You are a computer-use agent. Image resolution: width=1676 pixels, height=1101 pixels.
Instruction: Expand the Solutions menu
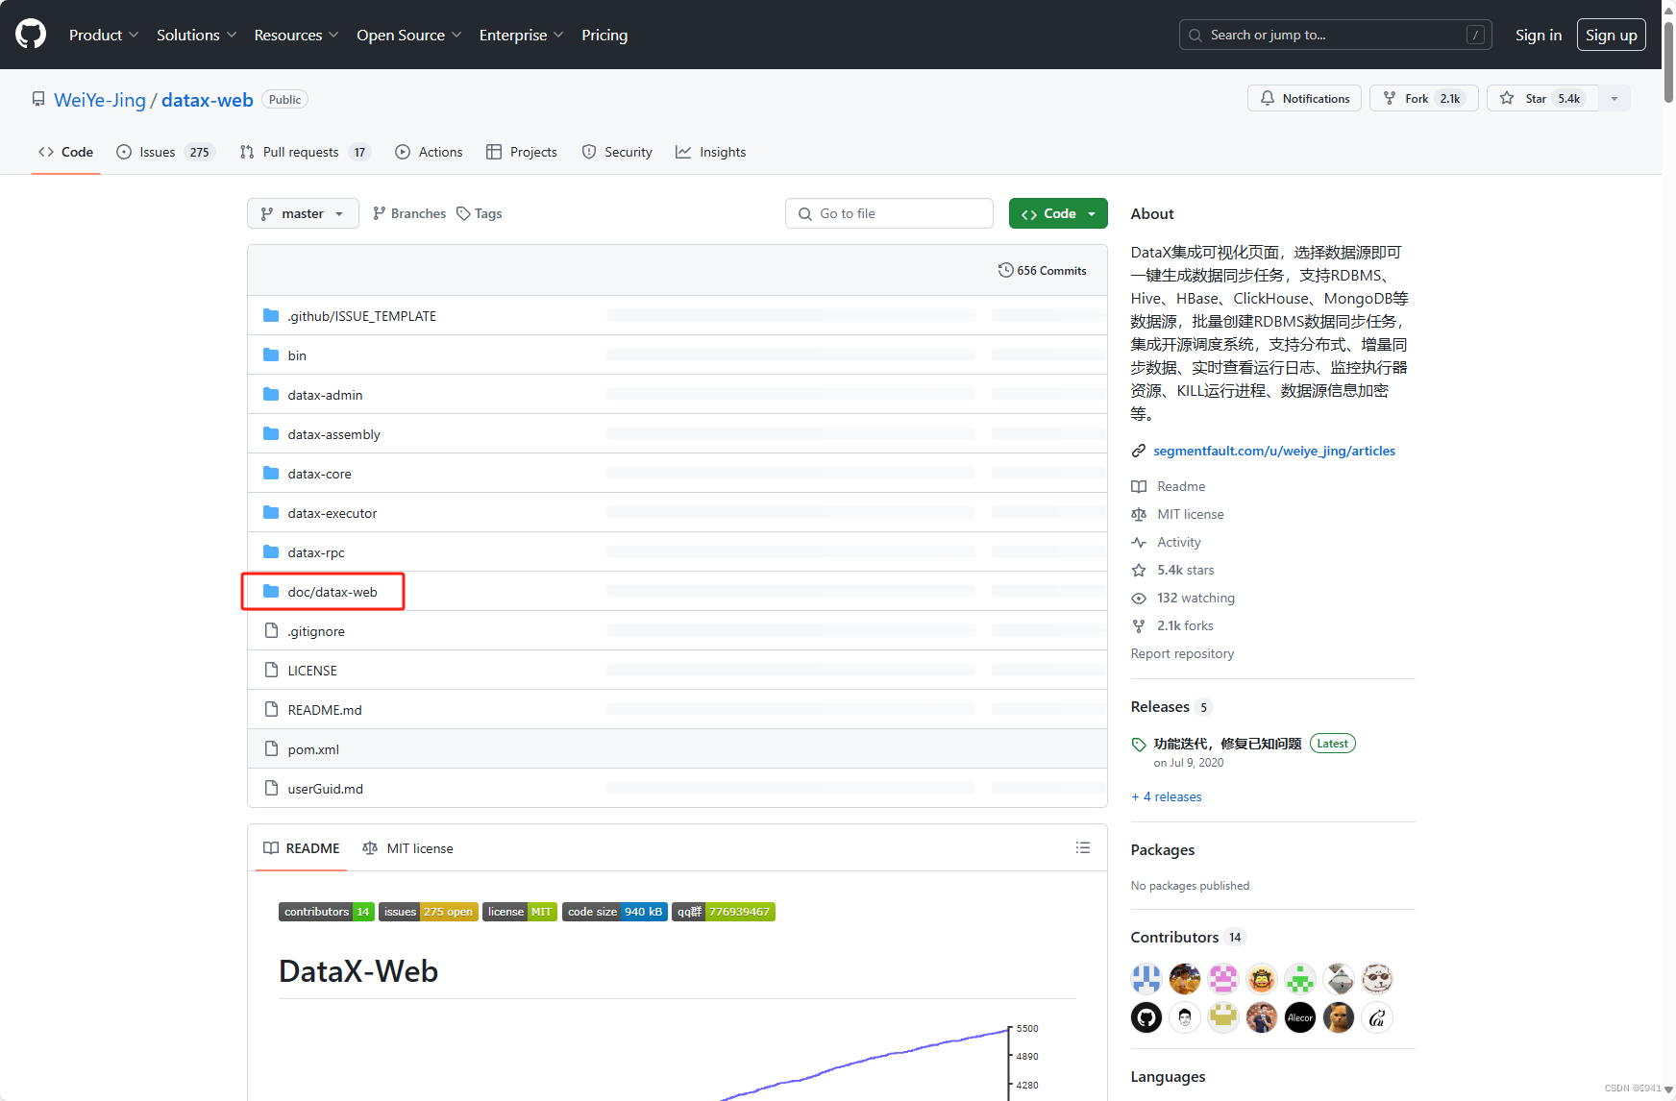[x=196, y=35]
